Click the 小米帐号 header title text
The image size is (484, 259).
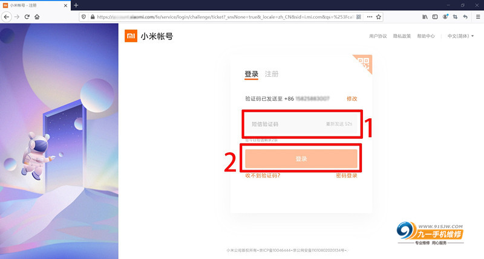[157, 36]
